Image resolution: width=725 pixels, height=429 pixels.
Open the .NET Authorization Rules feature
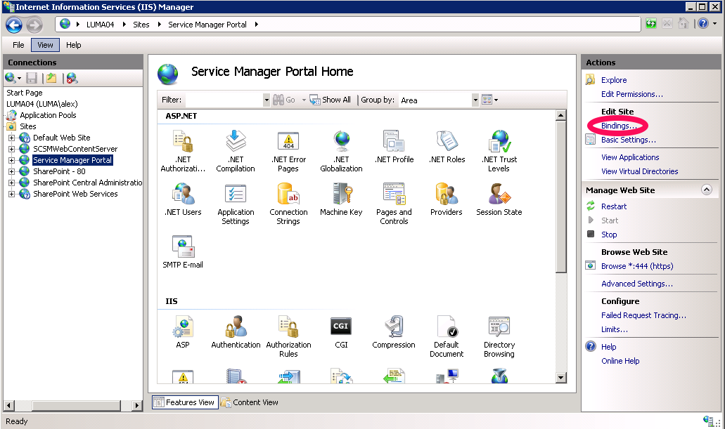[183, 151]
